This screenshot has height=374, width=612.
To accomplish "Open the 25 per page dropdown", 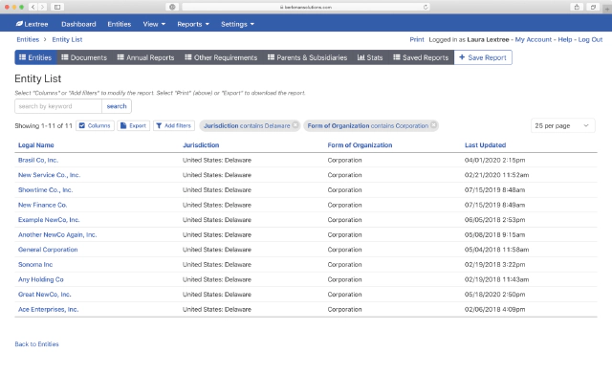I will [x=563, y=125].
